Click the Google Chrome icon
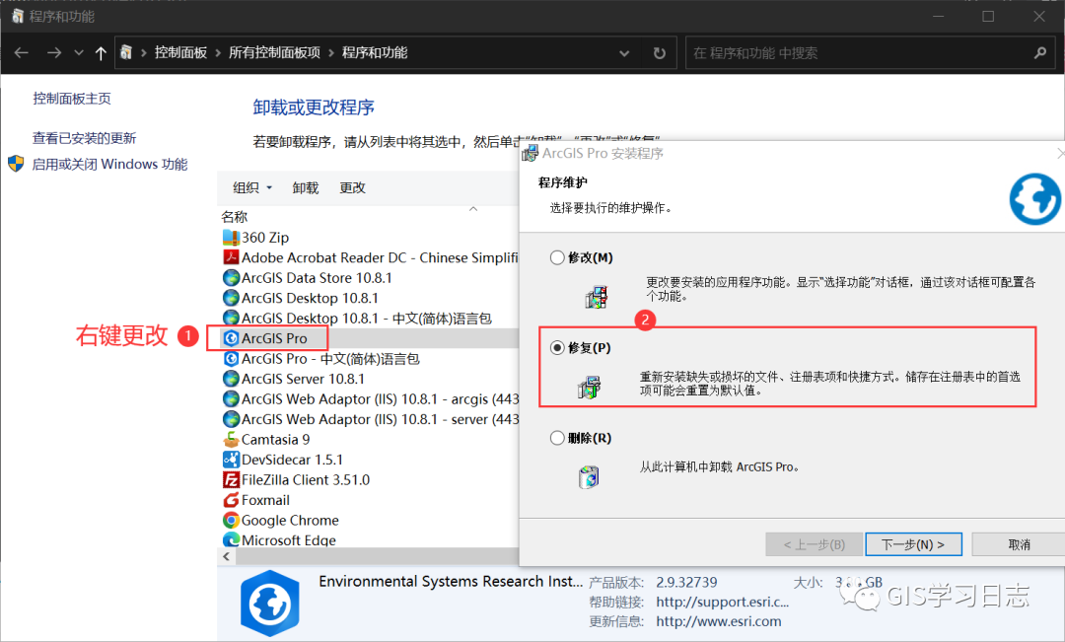This screenshot has height=642, width=1065. coord(231,521)
